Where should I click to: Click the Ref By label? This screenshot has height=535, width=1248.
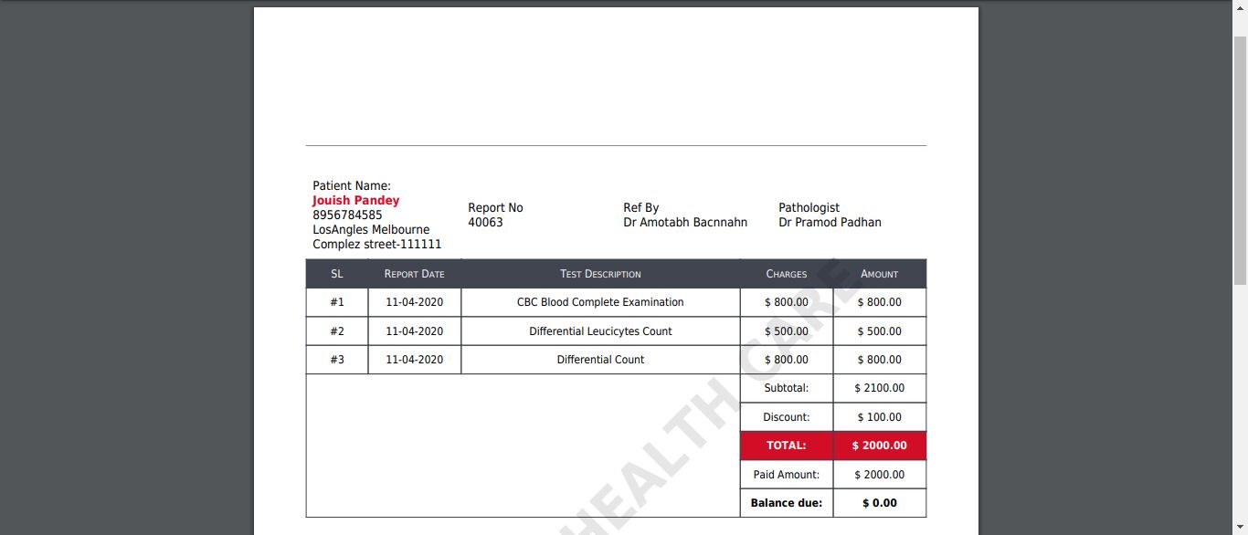coord(640,208)
